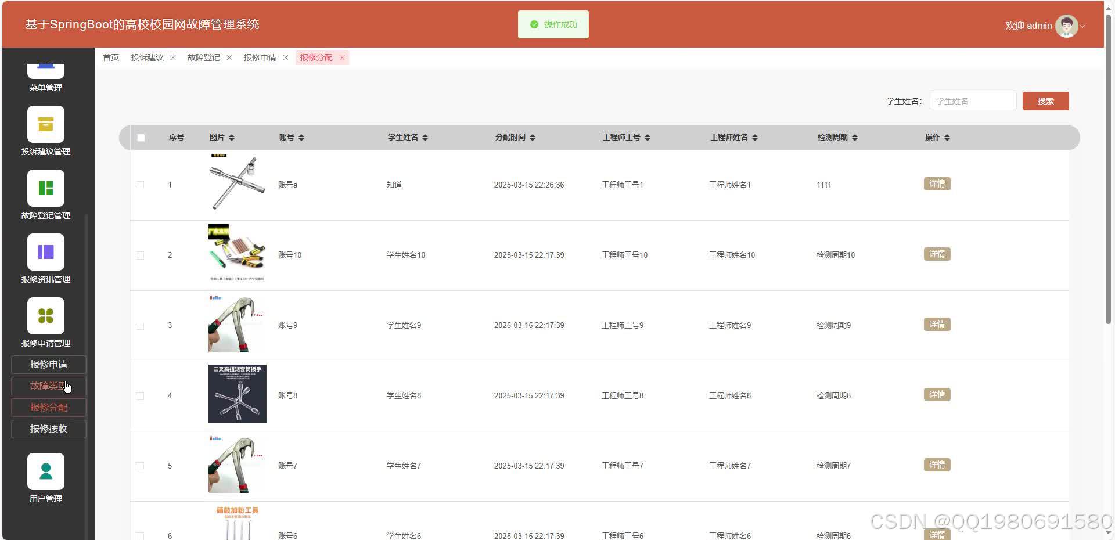Click the 搜索 button
The image size is (1115, 540).
point(1045,101)
